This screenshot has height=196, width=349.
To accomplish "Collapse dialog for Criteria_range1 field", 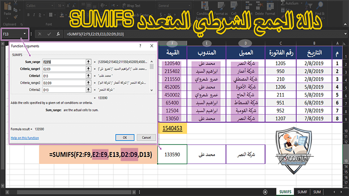I will tap(89, 69).
